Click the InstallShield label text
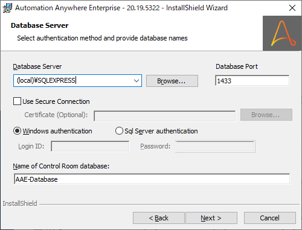This screenshot has height=230, width=302. click(20, 203)
